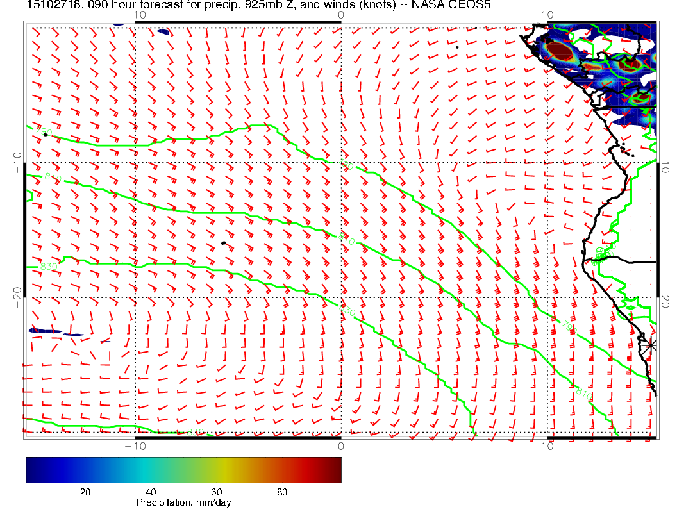Click the island dot between 810 and 830 contours
The width and height of the screenshot is (677, 523).
point(223,243)
